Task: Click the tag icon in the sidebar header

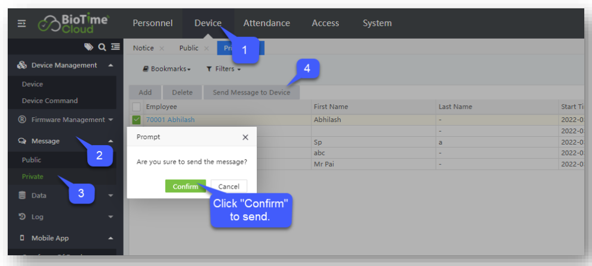Action: point(89,46)
